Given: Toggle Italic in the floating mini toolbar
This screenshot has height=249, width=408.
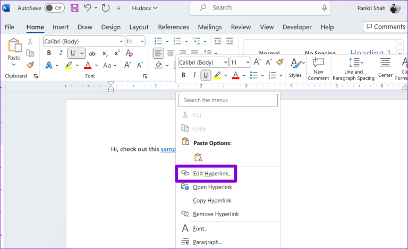Looking at the screenshot, I should point(194,75).
